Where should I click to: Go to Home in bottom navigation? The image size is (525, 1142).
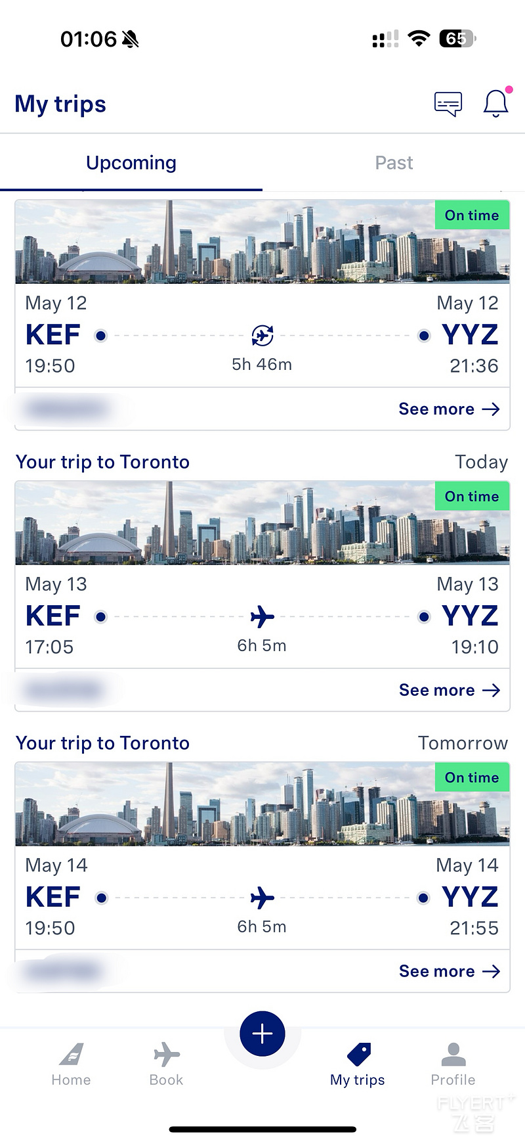(71, 1064)
